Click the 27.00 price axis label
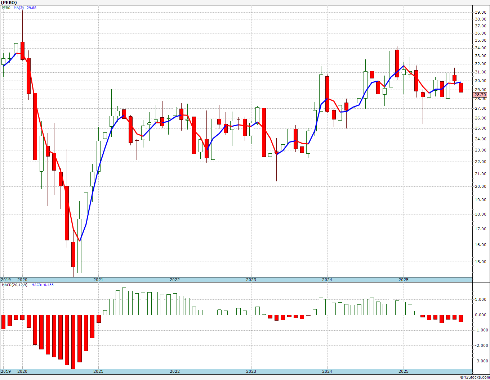 pyautogui.click(x=480, y=108)
